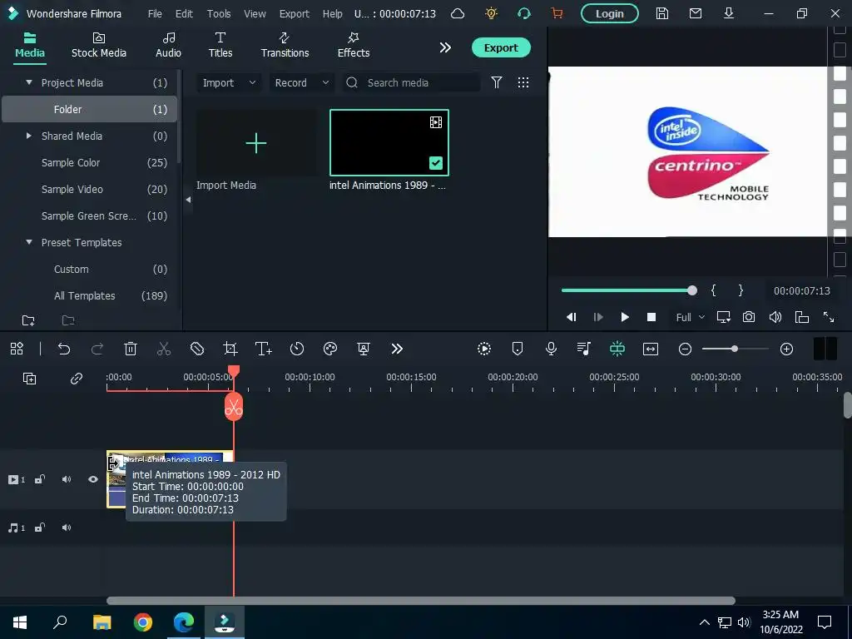Collapse the Preset Templates tree
This screenshot has width=852, height=639.
29,242
